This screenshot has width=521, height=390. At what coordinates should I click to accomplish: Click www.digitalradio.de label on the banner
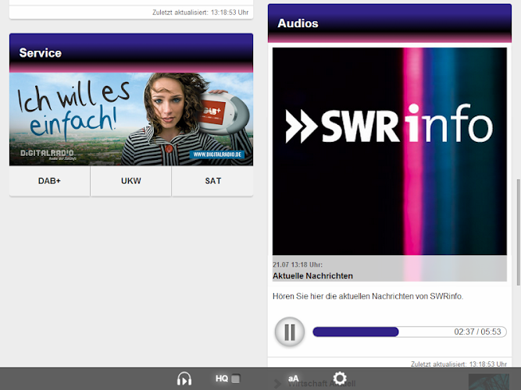pos(217,154)
